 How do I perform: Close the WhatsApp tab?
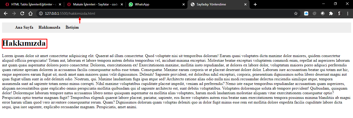(x=184, y=4)
